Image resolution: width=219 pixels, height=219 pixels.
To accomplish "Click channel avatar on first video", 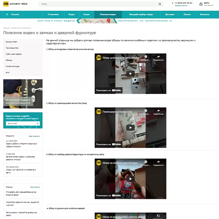I will click(x=99, y=58).
